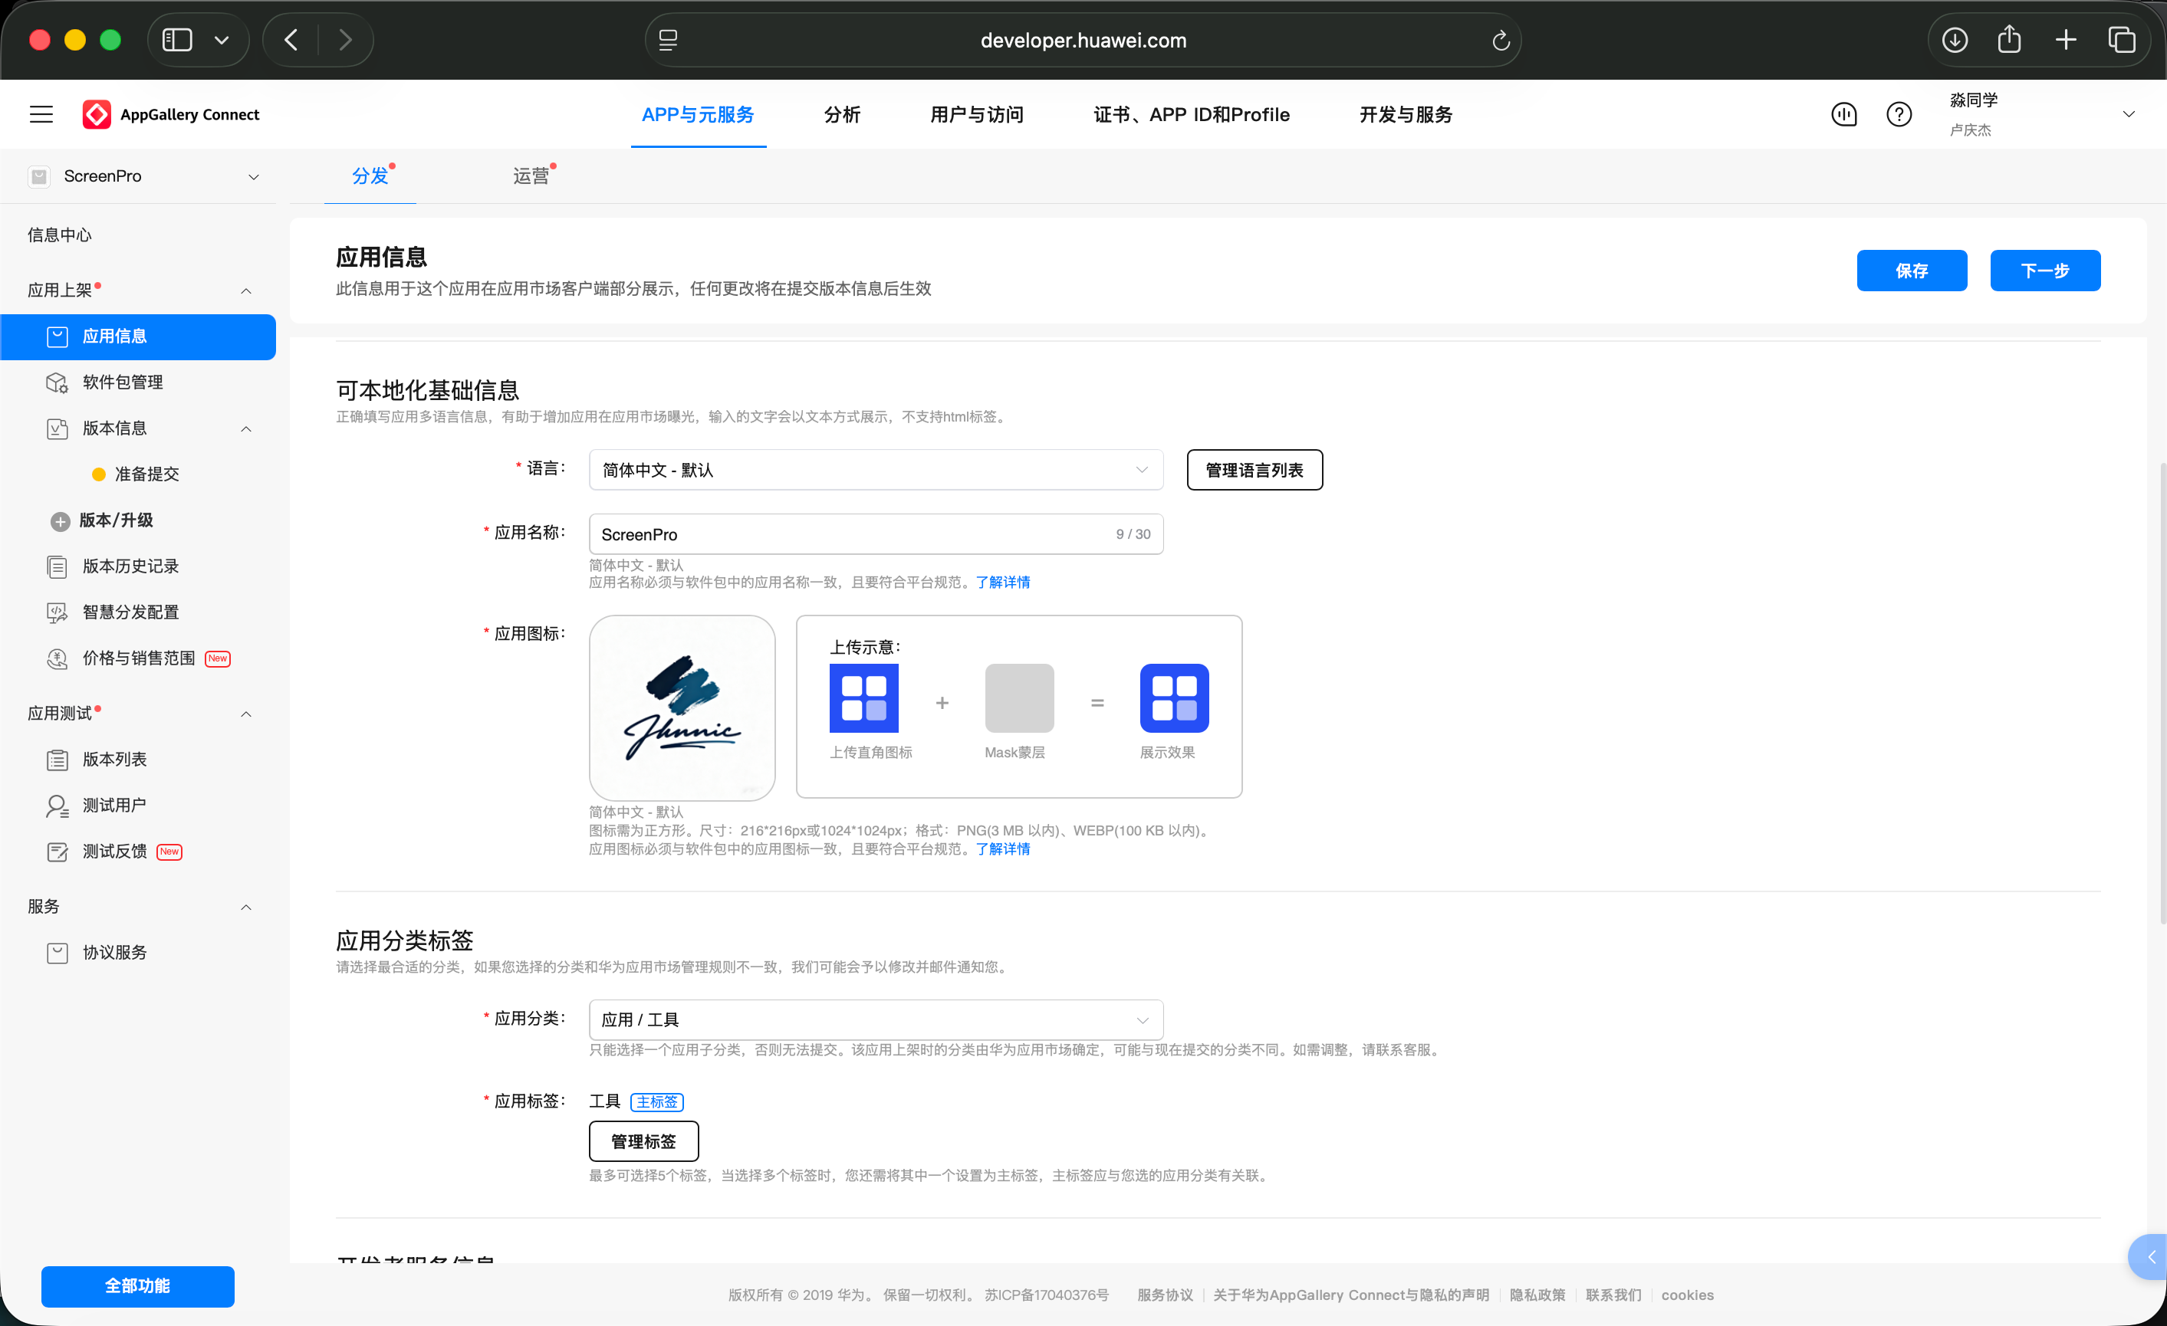Open the Safari downloads icon
The image size is (2167, 1326).
pos(1954,40)
